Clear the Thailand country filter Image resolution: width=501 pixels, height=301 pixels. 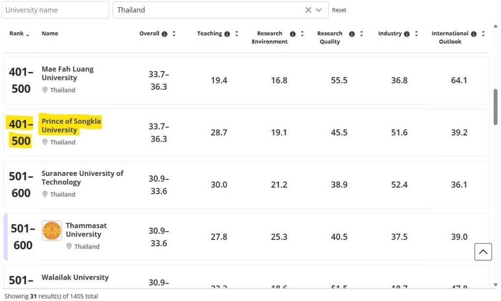[308, 10]
